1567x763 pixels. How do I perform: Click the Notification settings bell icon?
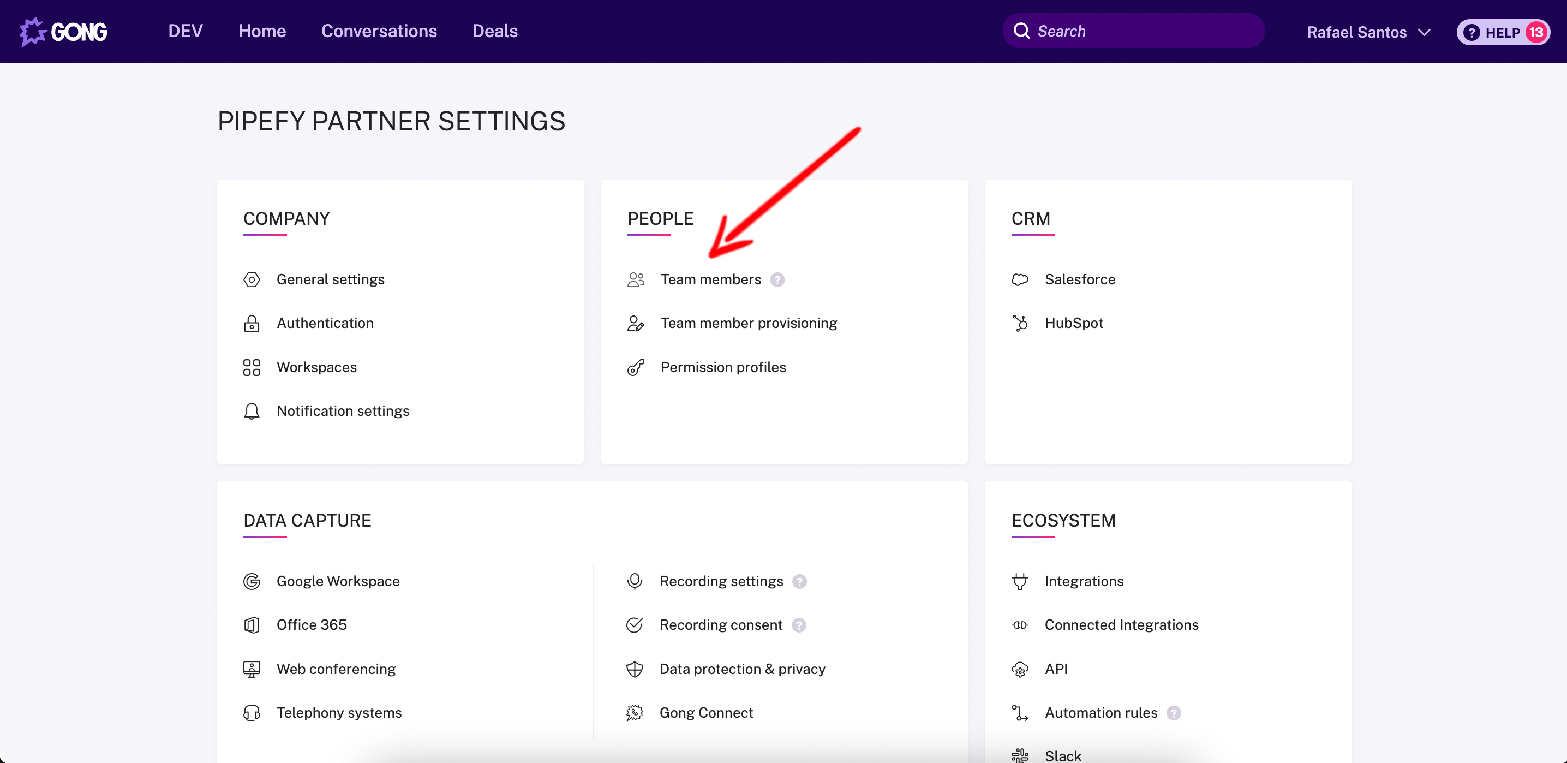tap(251, 412)
